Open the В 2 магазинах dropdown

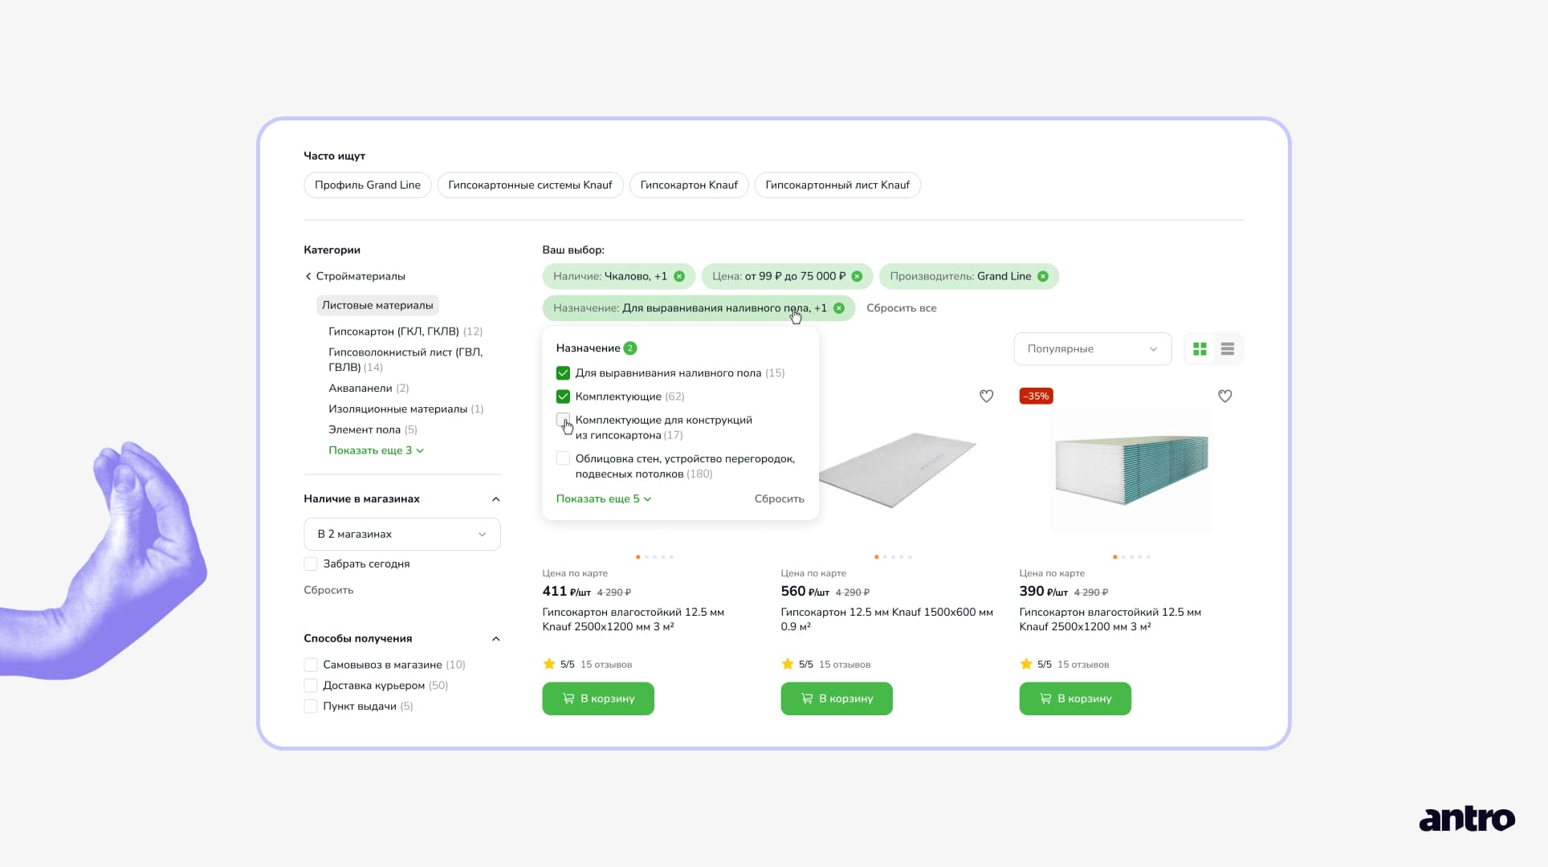point(401,535)
